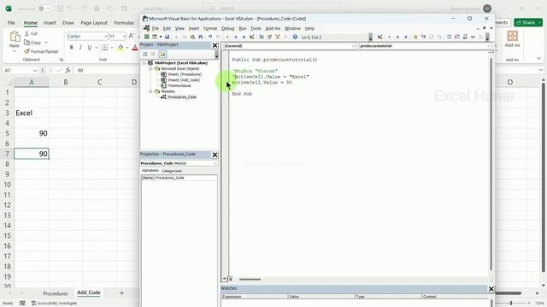
Task: Click Step Into icon in Debug toolbar
Action: pos(424,37)
